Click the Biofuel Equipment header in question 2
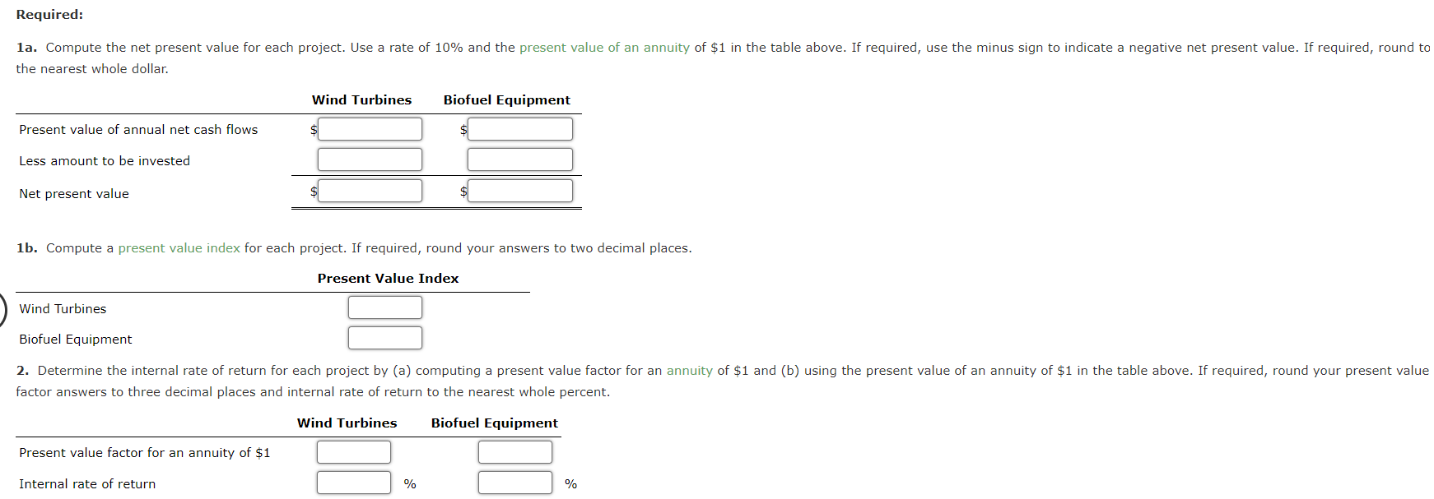Image resolution: width=1434 pixels, height=499 pixels. (x=493, y=423)
